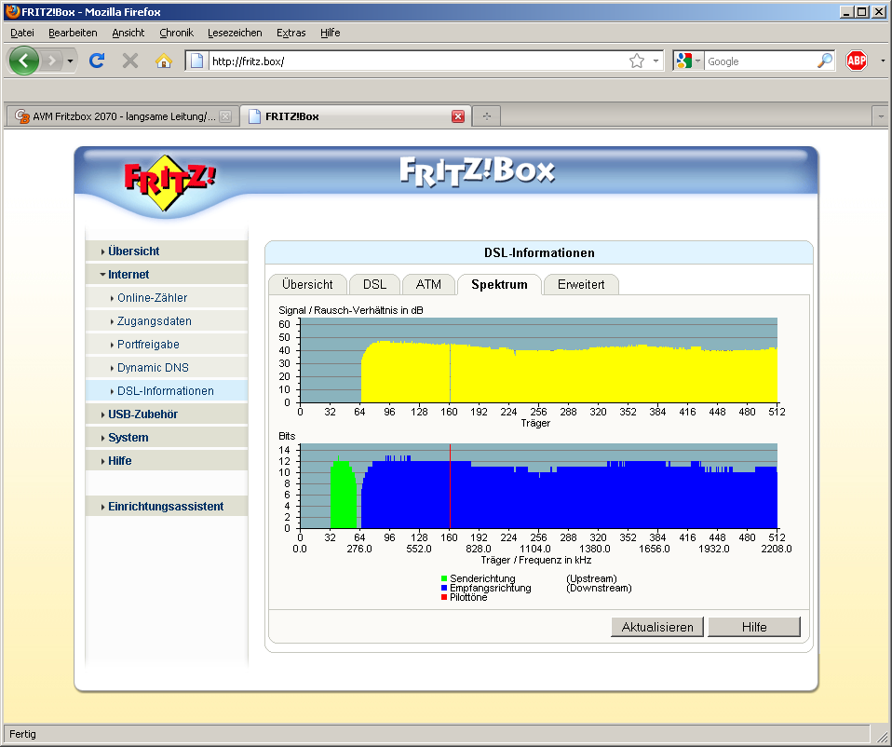Select the Spektrum tab

(x=499, y=284)
